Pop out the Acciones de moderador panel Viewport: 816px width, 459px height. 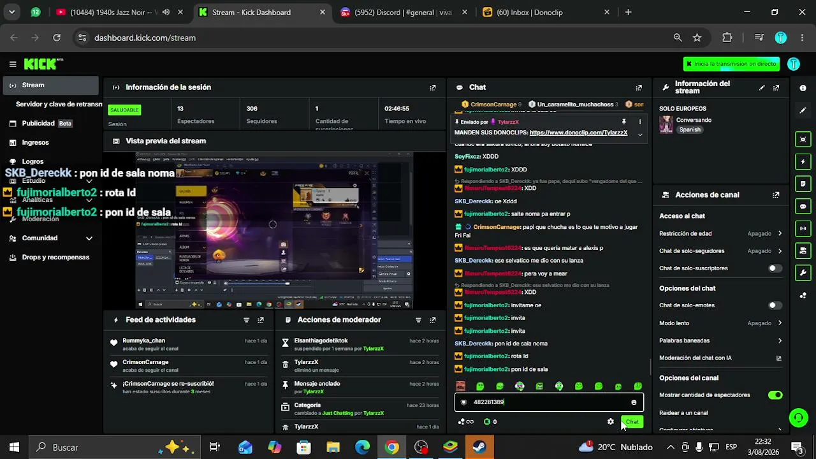(433, 320)
